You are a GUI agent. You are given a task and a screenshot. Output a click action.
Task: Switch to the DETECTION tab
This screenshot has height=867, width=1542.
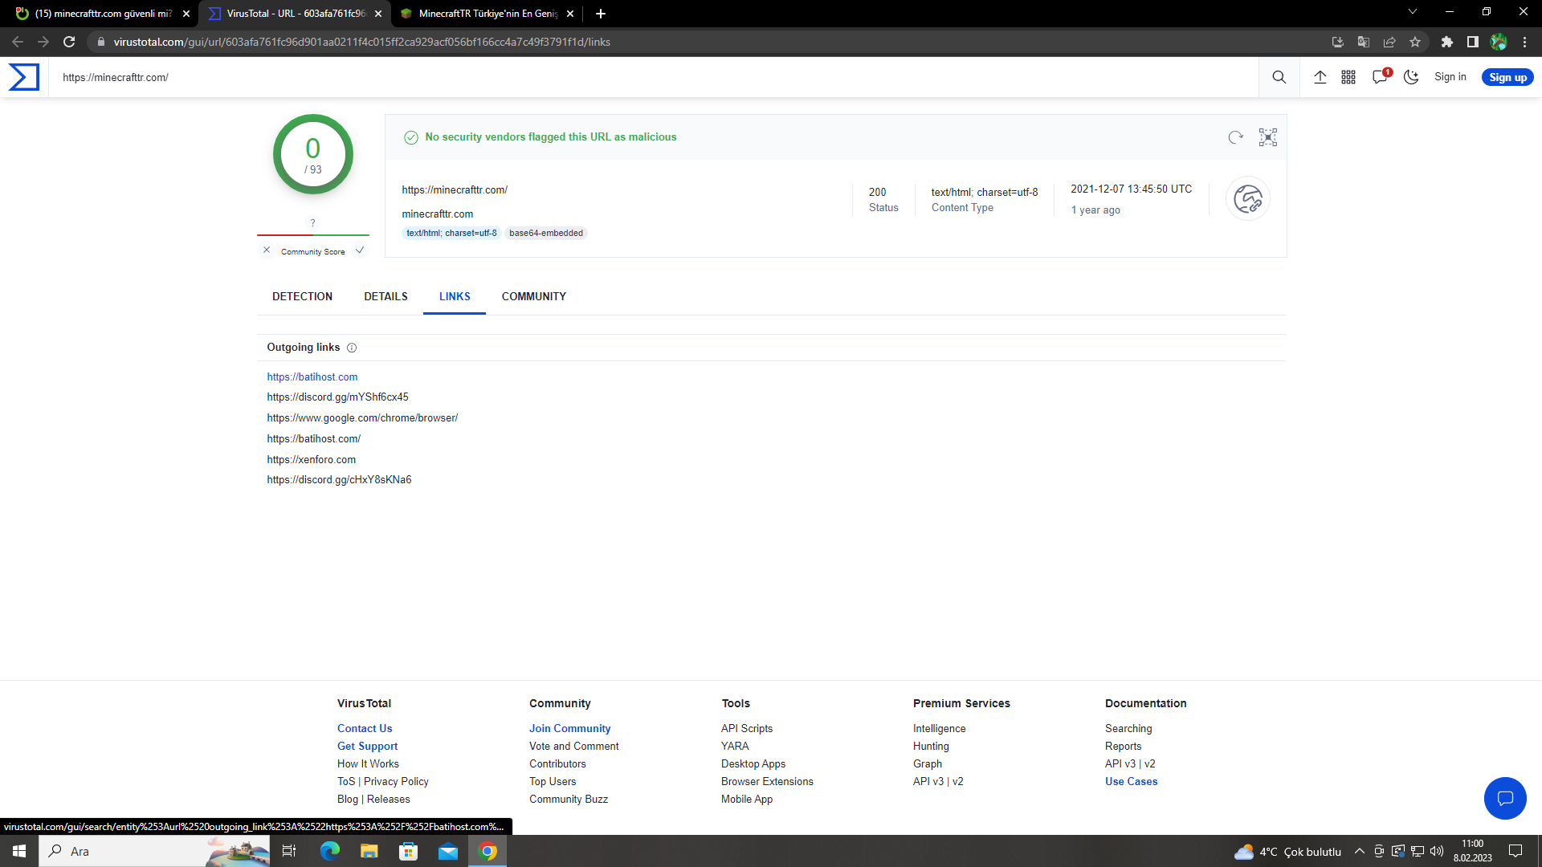tap(302, 296)
